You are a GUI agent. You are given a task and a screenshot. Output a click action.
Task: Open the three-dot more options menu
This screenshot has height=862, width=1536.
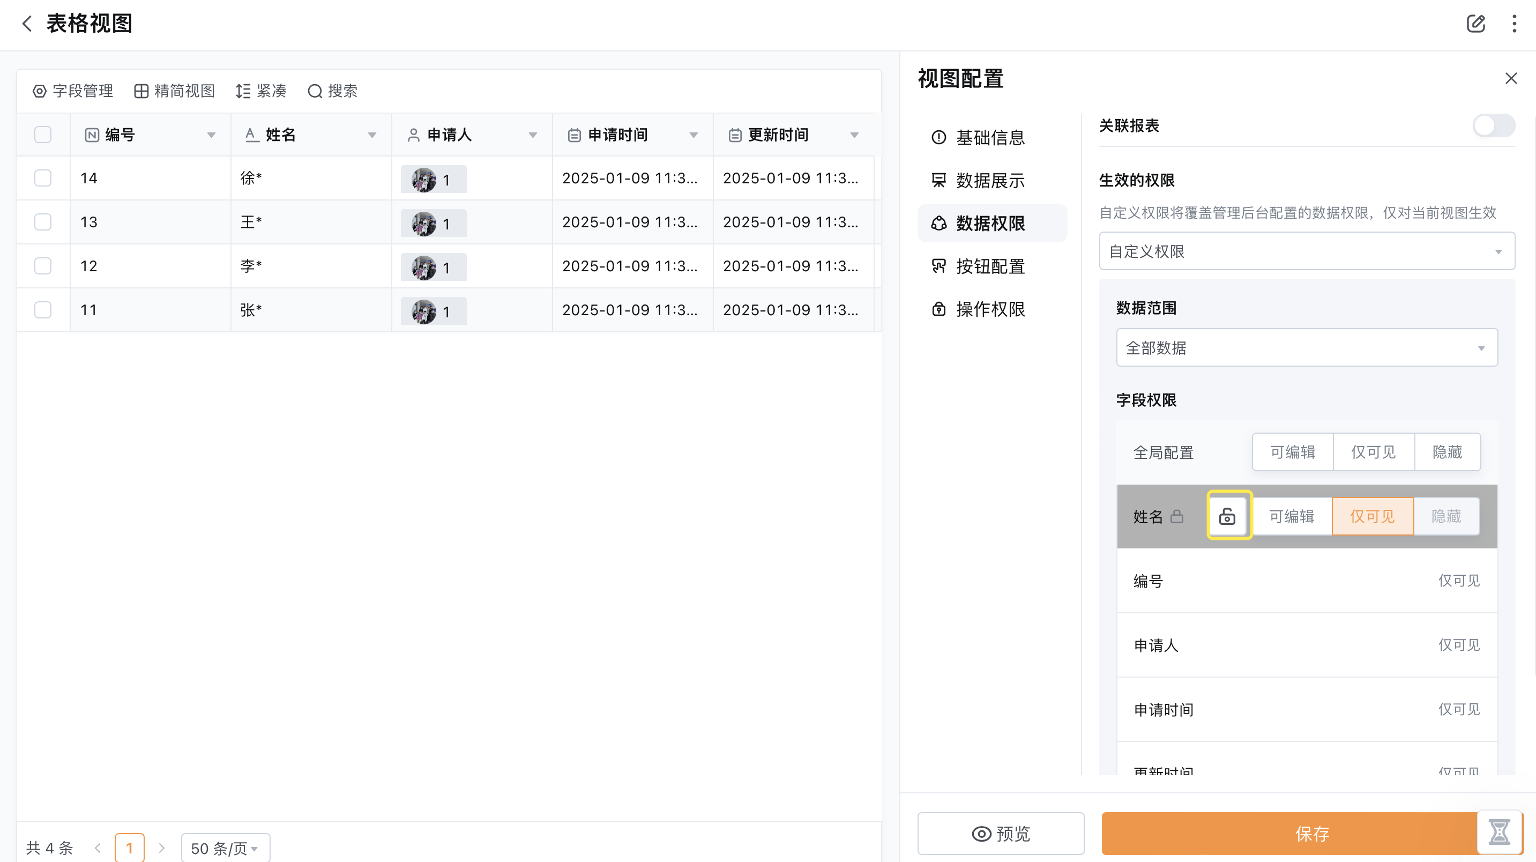tap(1514, 24)
